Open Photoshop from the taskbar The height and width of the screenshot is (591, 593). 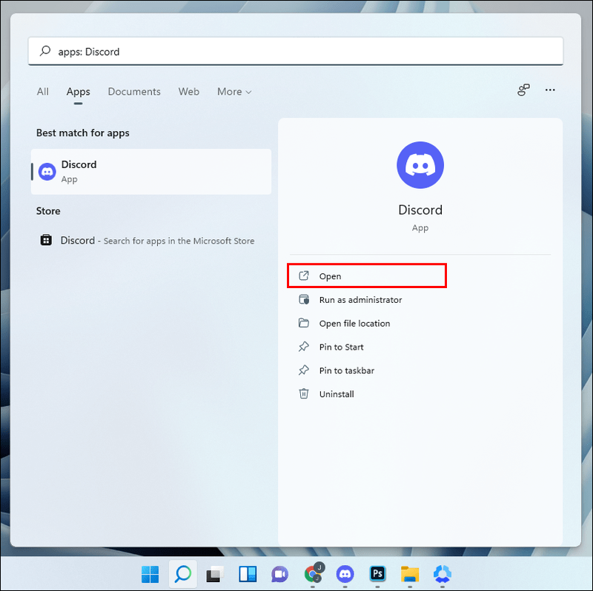point(377,574)
